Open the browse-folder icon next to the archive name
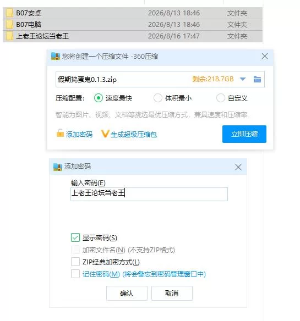The height and width of the screenshot is (321, 300). pos(257,79)
